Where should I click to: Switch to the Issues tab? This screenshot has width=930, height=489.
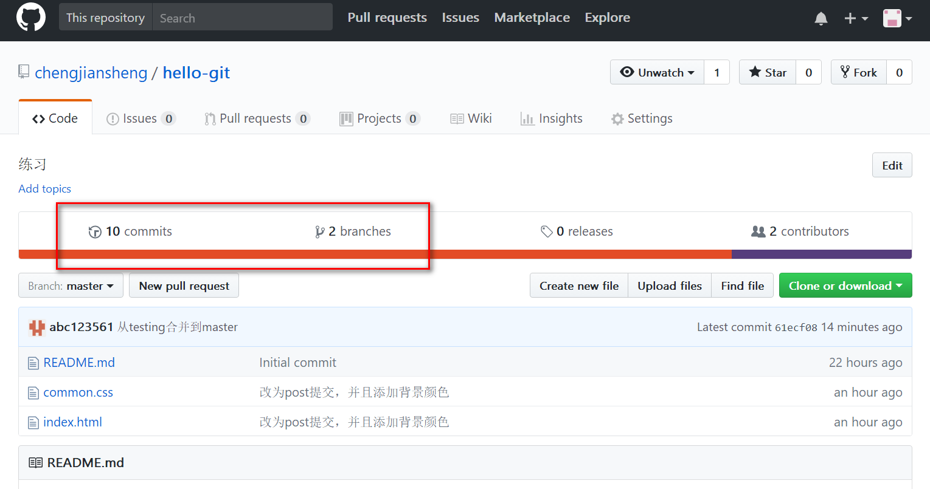[x=141, y=118]
